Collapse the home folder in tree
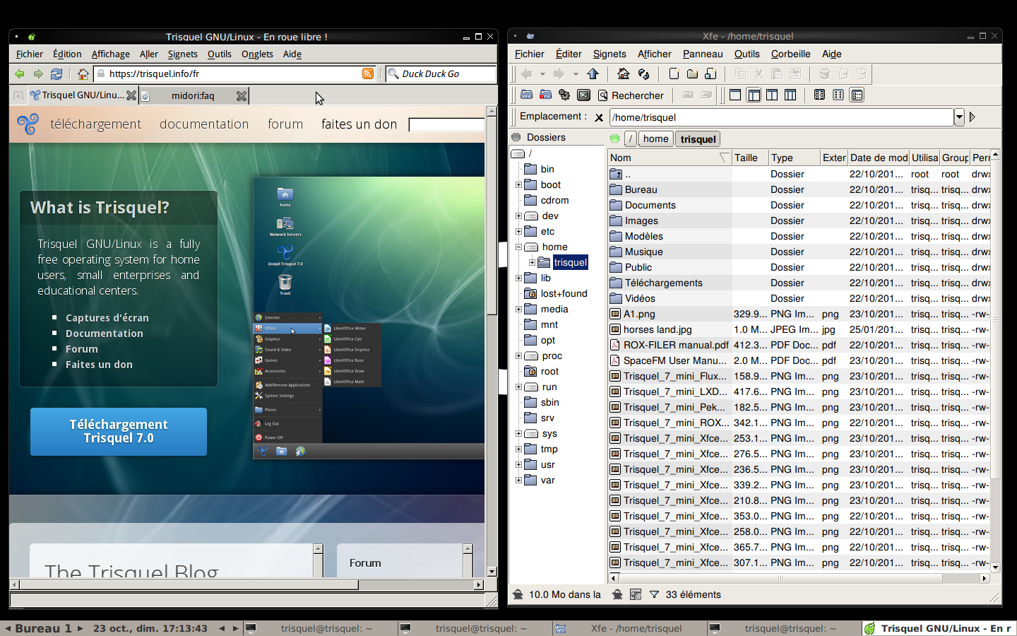1017x636 pixels. coord(518,247)
